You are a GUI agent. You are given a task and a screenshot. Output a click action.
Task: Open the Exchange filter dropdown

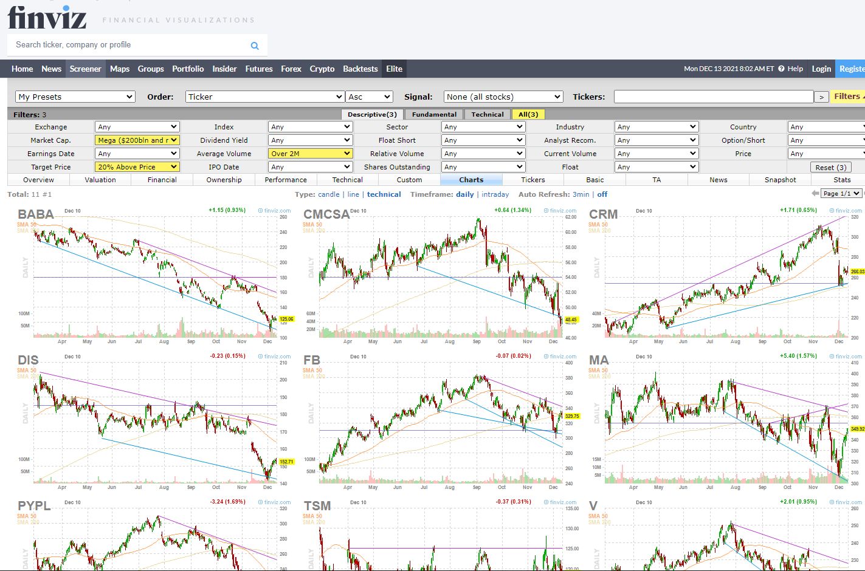point(137,127)
